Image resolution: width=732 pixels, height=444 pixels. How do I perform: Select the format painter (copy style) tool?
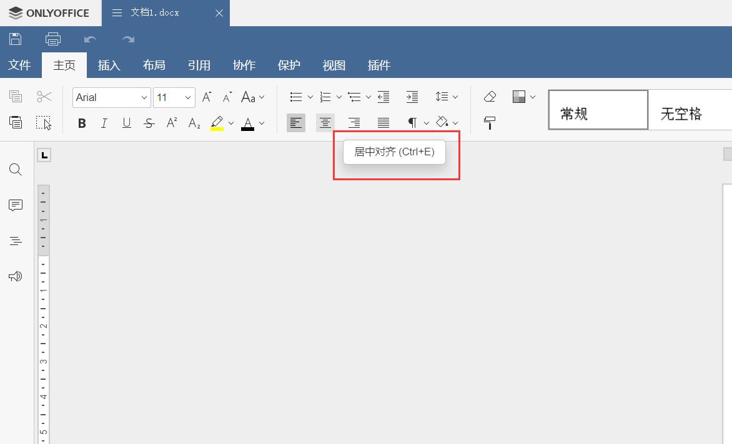pos(490,123)
